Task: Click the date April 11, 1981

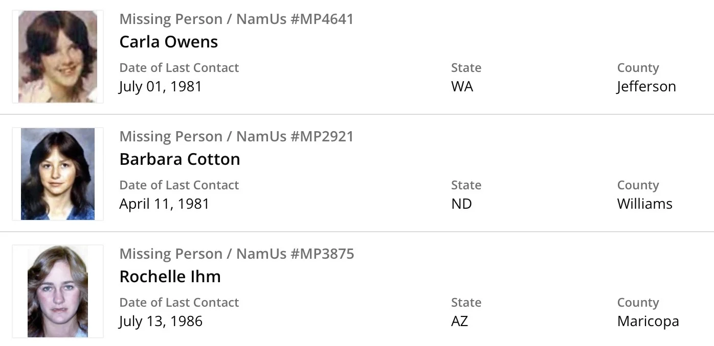Action: pos(164,204)
